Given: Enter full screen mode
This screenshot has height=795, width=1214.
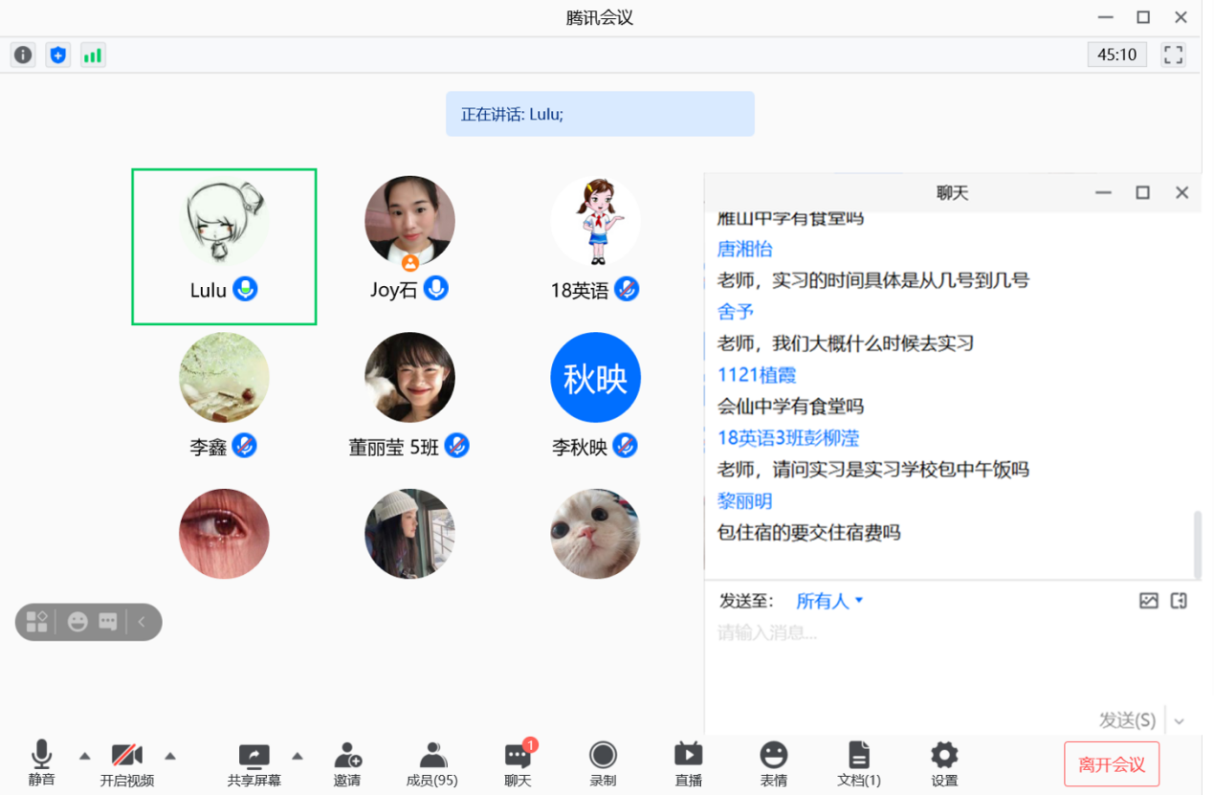Looking at the screenshot, I should [x=1173, y=55].
